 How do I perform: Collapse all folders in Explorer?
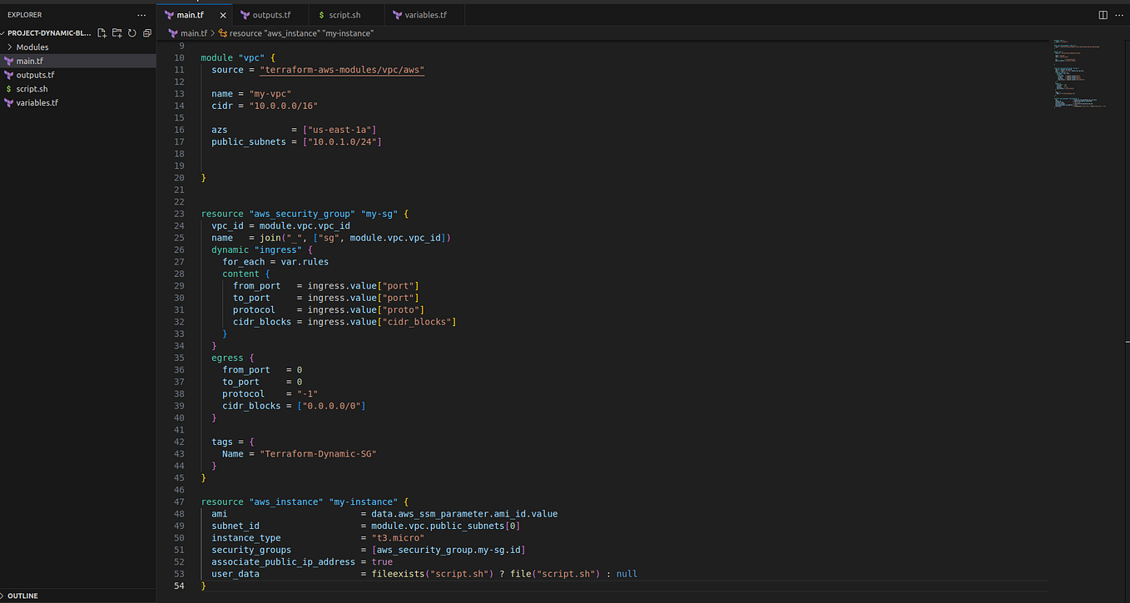coord(147,33)
